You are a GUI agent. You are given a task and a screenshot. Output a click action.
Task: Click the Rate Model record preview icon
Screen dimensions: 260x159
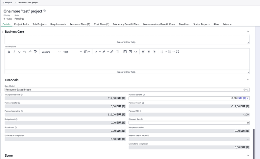(245, 90)
